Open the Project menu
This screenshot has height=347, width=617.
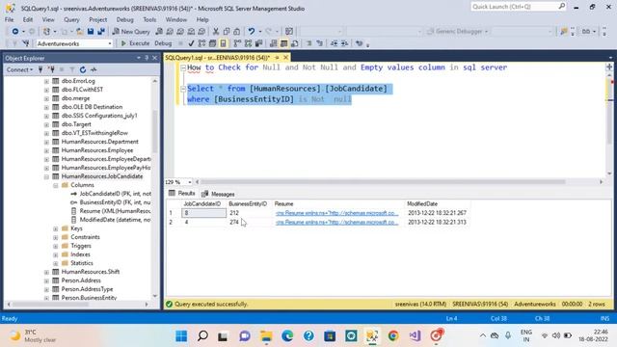pyautogui.click(x=97, y=19)
